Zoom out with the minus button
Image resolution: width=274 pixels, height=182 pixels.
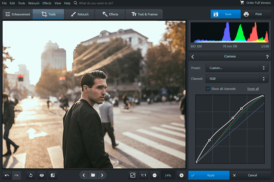(154, 175)
